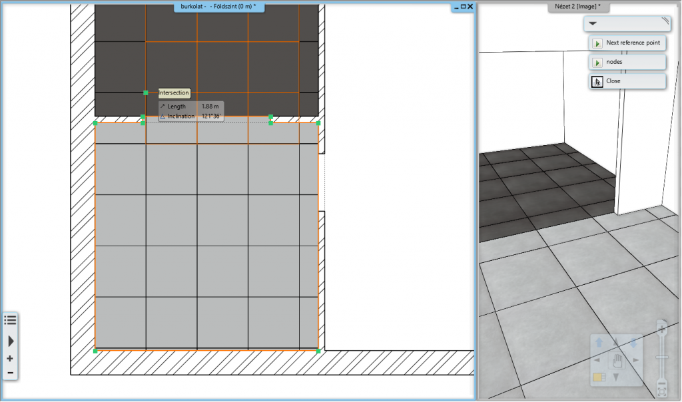Click the rotate left arrow in navigator
Screen dimensions: 682x402
(596, 361)
